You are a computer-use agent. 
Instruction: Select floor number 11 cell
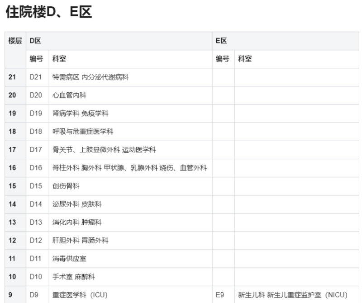[15, 259]
